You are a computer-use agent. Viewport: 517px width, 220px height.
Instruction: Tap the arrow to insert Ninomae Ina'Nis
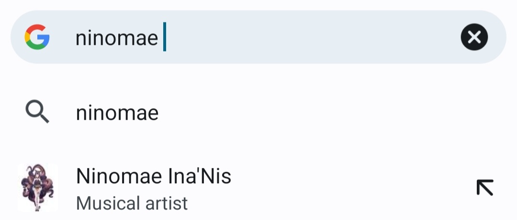click(484, 188)
